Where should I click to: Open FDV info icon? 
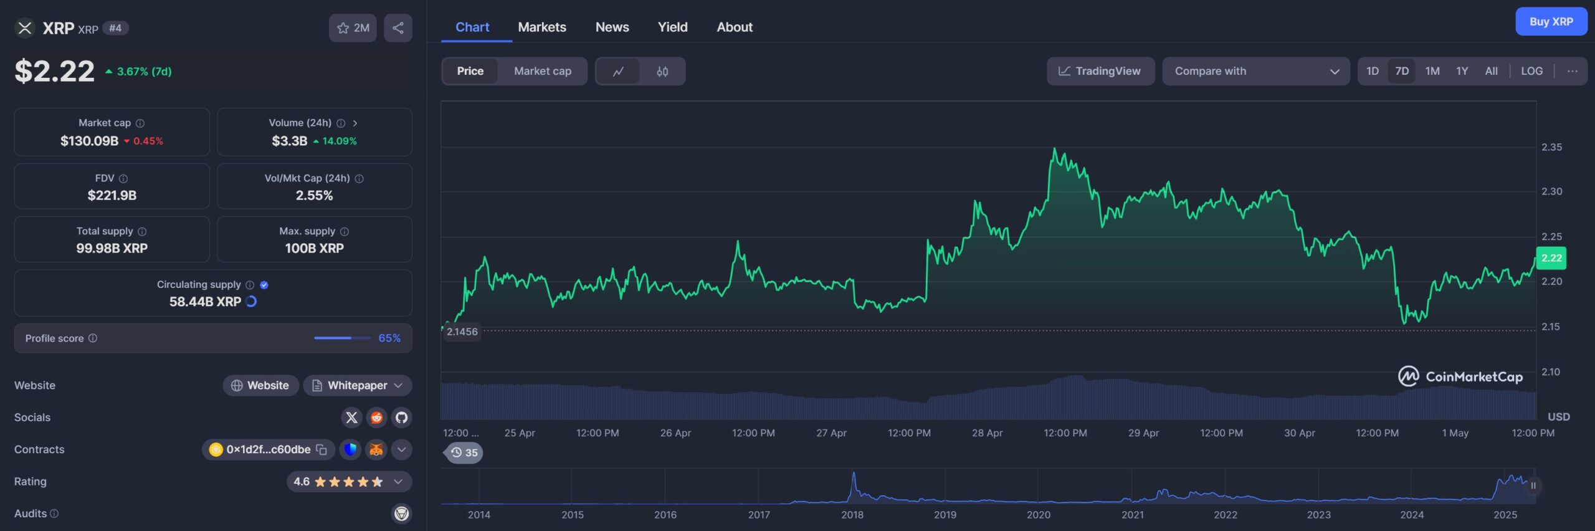(x=123, y=179)
